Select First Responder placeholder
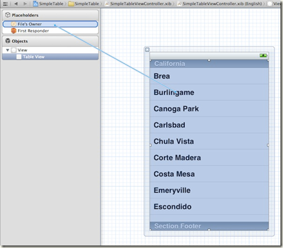Screen dimensions: 283x248 pos(50,31)
